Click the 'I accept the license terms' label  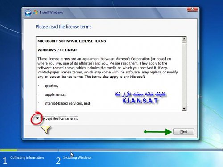(59, 118)
